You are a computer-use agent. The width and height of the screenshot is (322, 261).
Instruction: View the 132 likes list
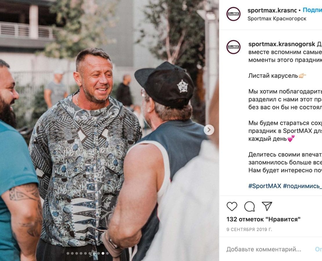click(263, 219)
